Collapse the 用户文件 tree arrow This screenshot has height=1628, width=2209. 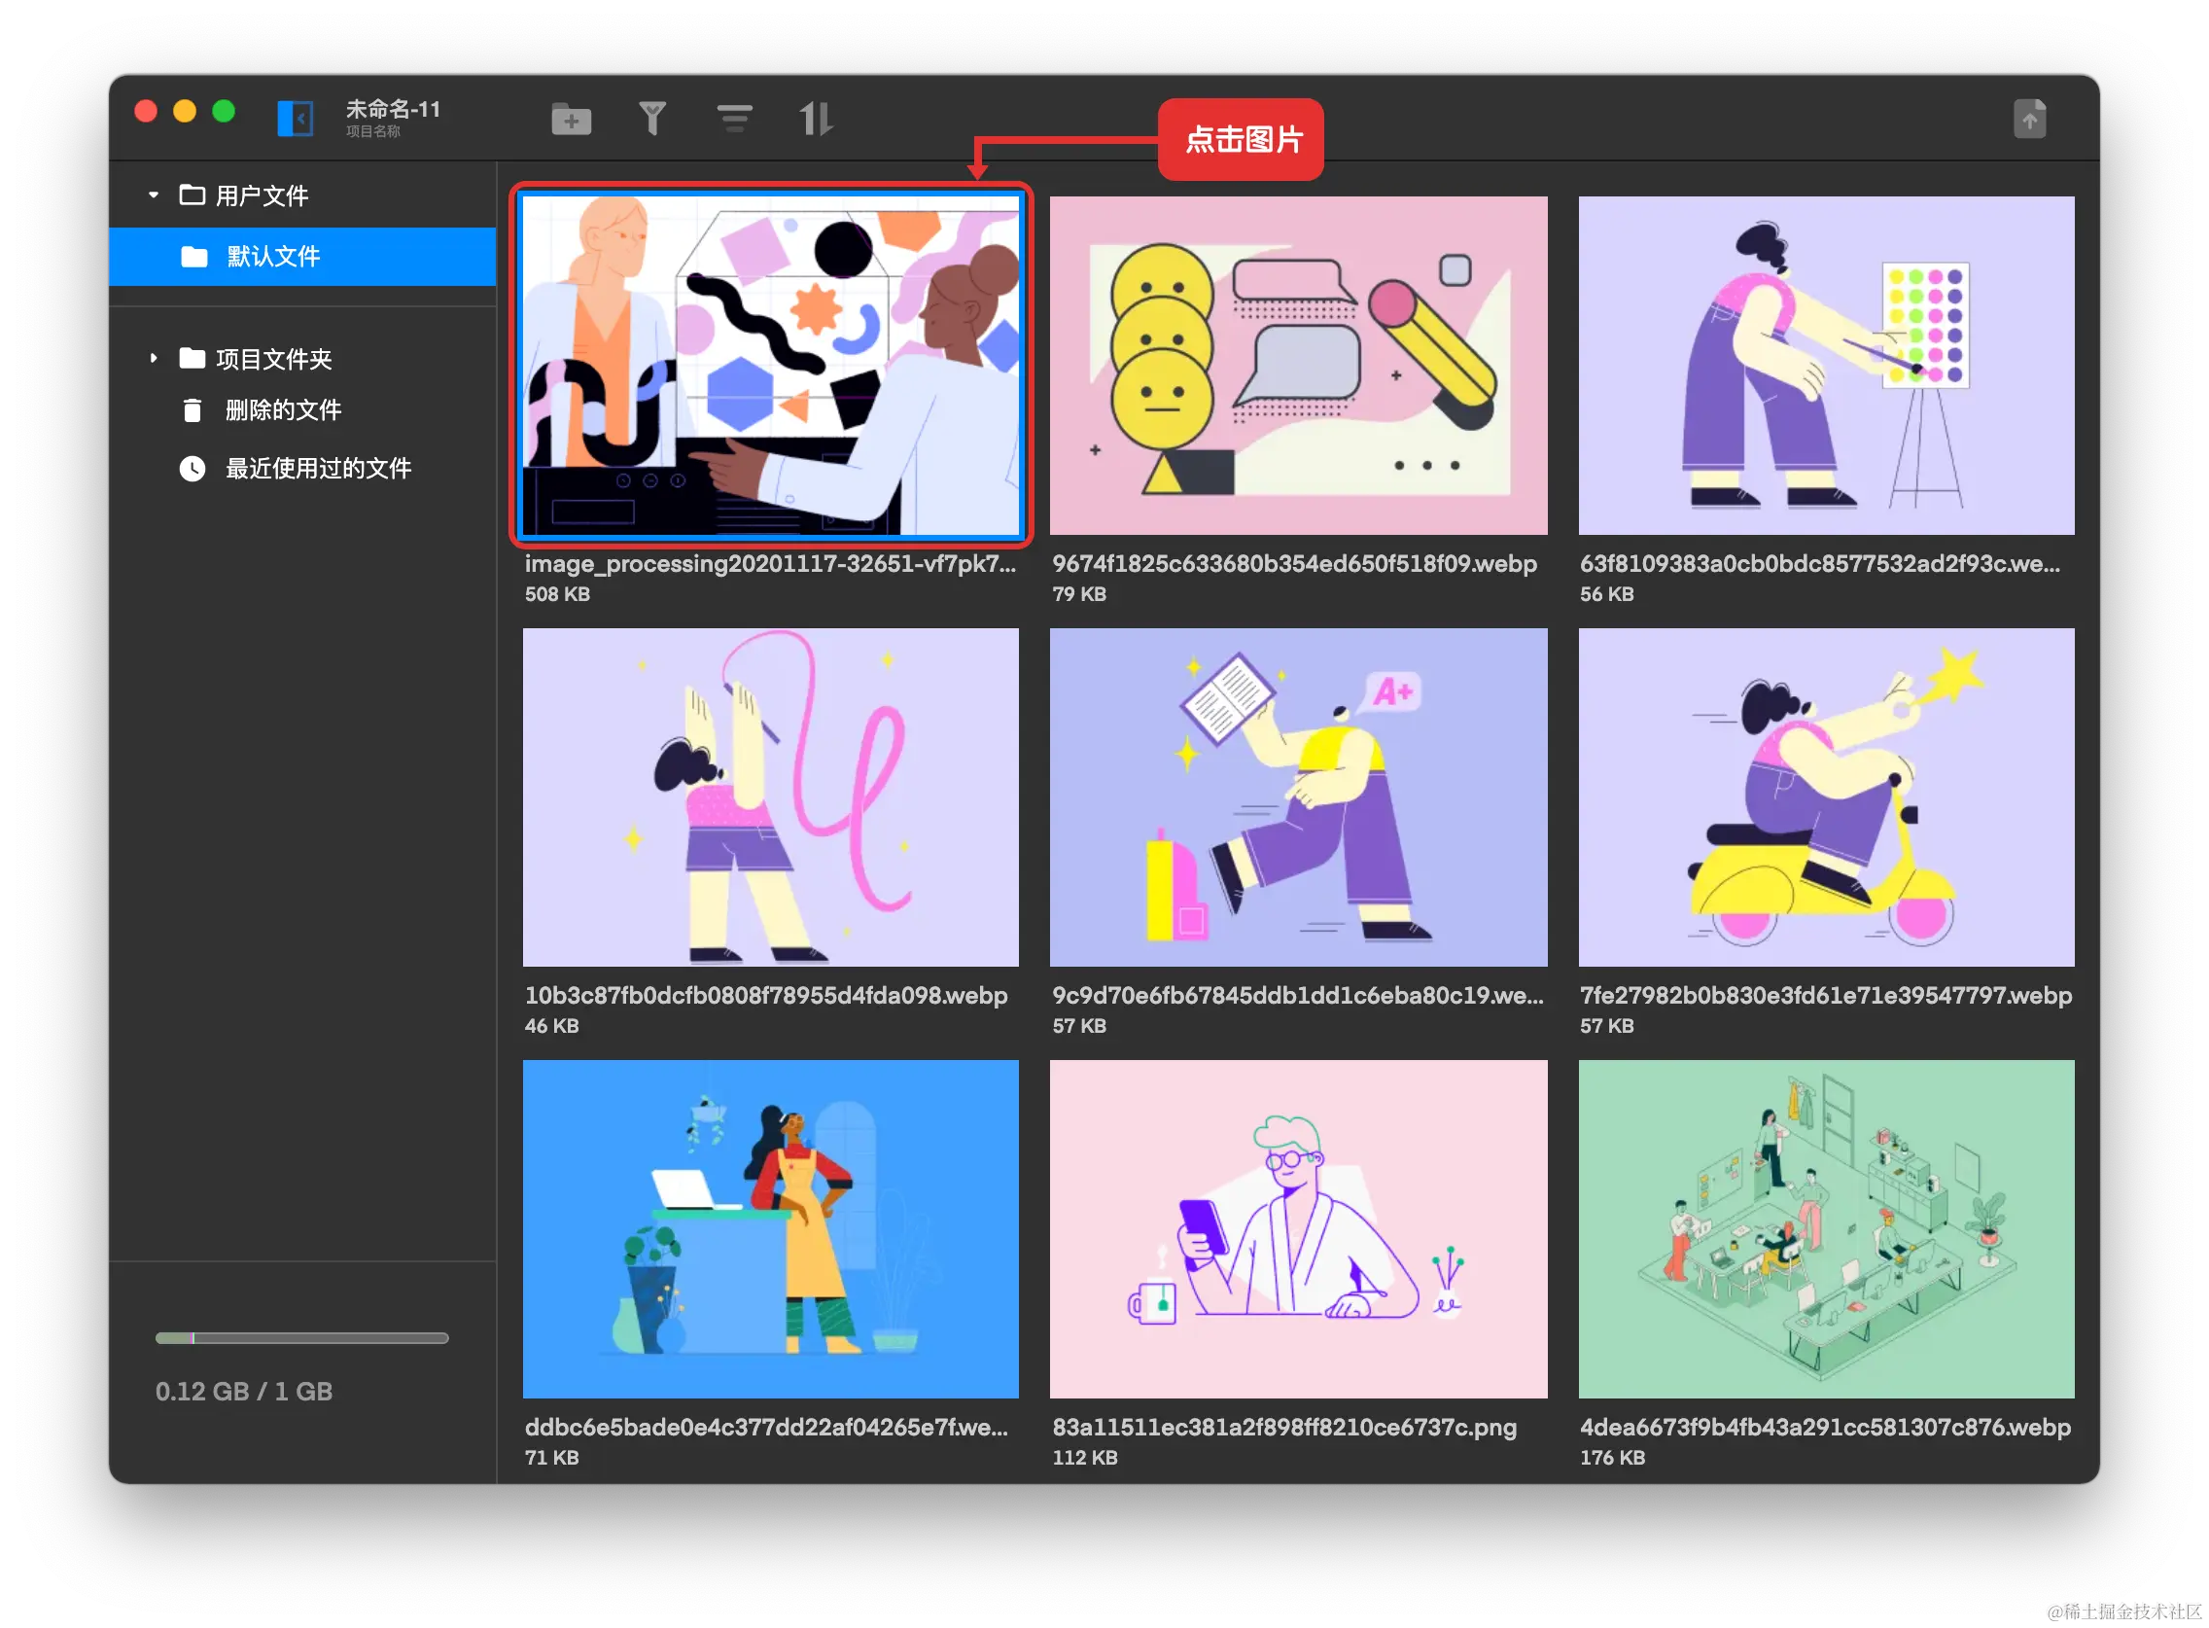pyautogui.click(x=154, y=195)
